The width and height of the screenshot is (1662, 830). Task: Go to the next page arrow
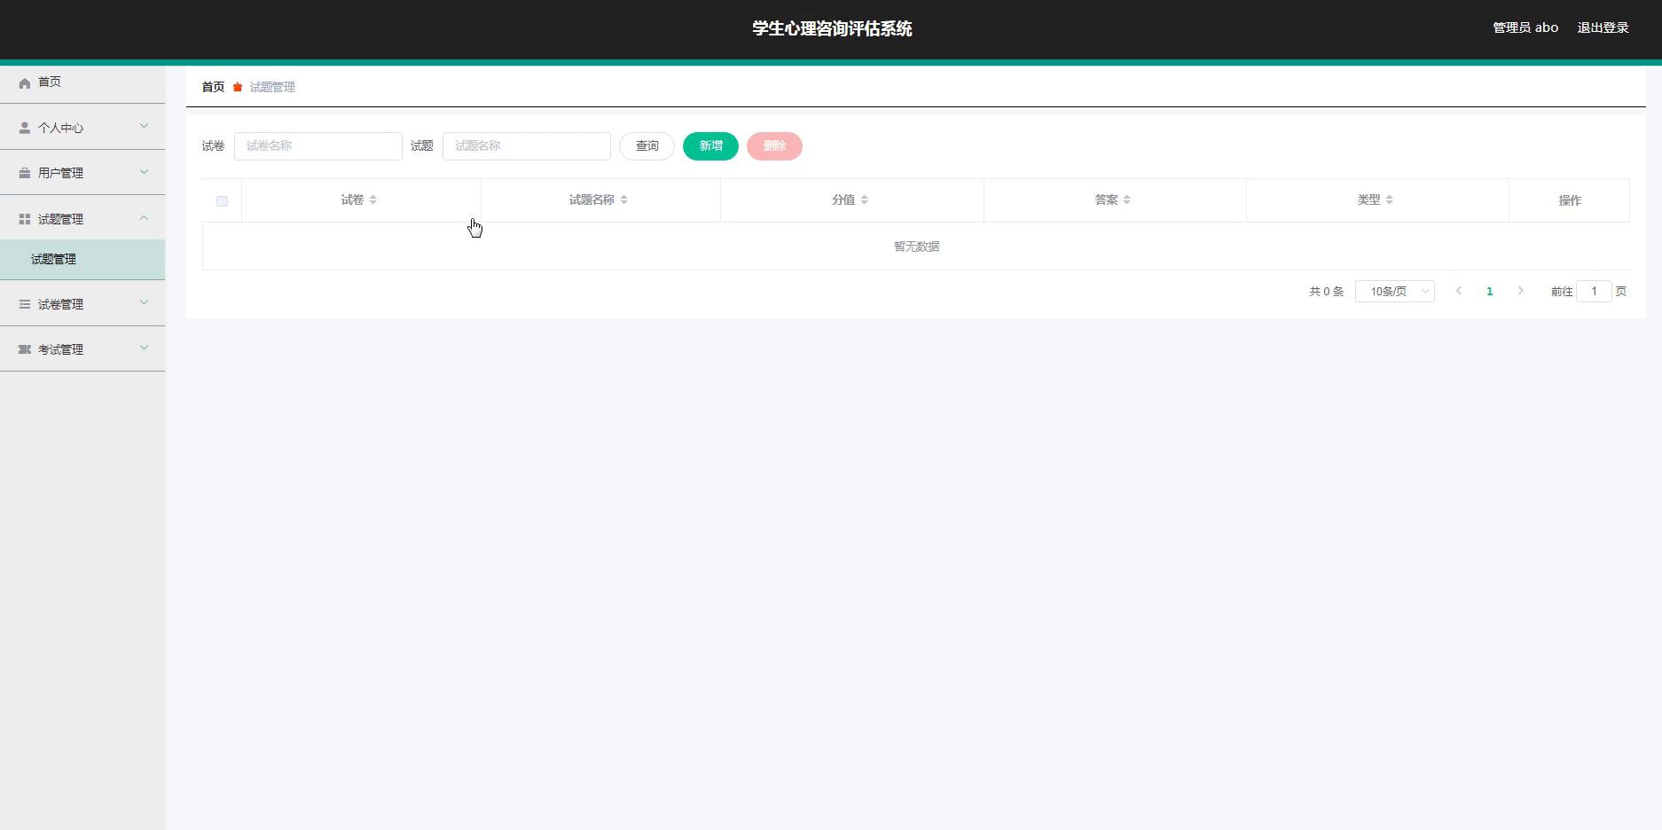(x=1520, y=291)
